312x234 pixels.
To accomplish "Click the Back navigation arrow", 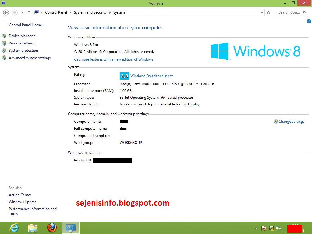I will [x=6, y=12].
